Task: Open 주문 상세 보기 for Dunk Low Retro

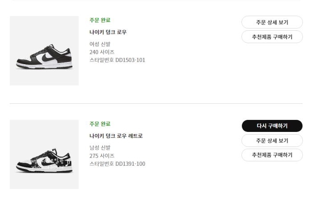Action: [272, 141]
